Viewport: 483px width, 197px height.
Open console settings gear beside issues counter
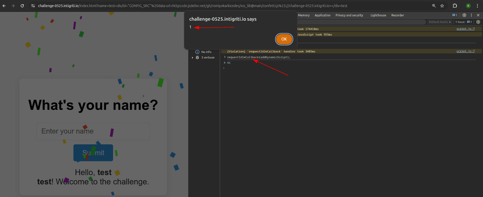pos(478,22)
